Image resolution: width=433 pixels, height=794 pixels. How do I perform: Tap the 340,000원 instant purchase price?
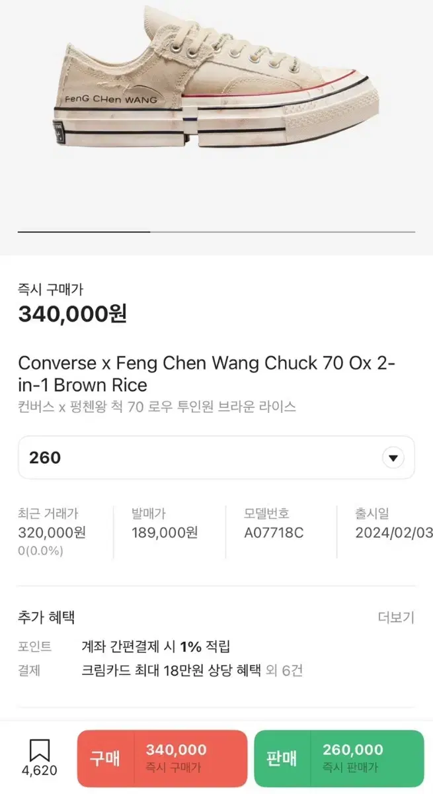[x=72, y=313]
